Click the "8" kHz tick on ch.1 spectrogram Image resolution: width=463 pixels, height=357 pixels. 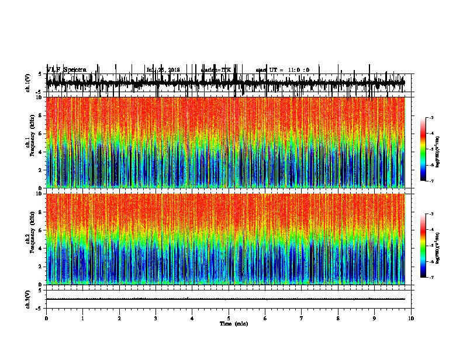(40, 116)
